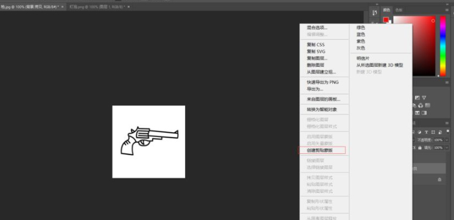
Task: Switch to the 枪.jpg document tab
Action: (x=30, y=7)
